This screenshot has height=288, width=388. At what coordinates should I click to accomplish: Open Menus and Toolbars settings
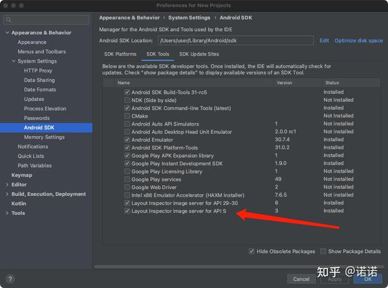[x=42, y=52]
